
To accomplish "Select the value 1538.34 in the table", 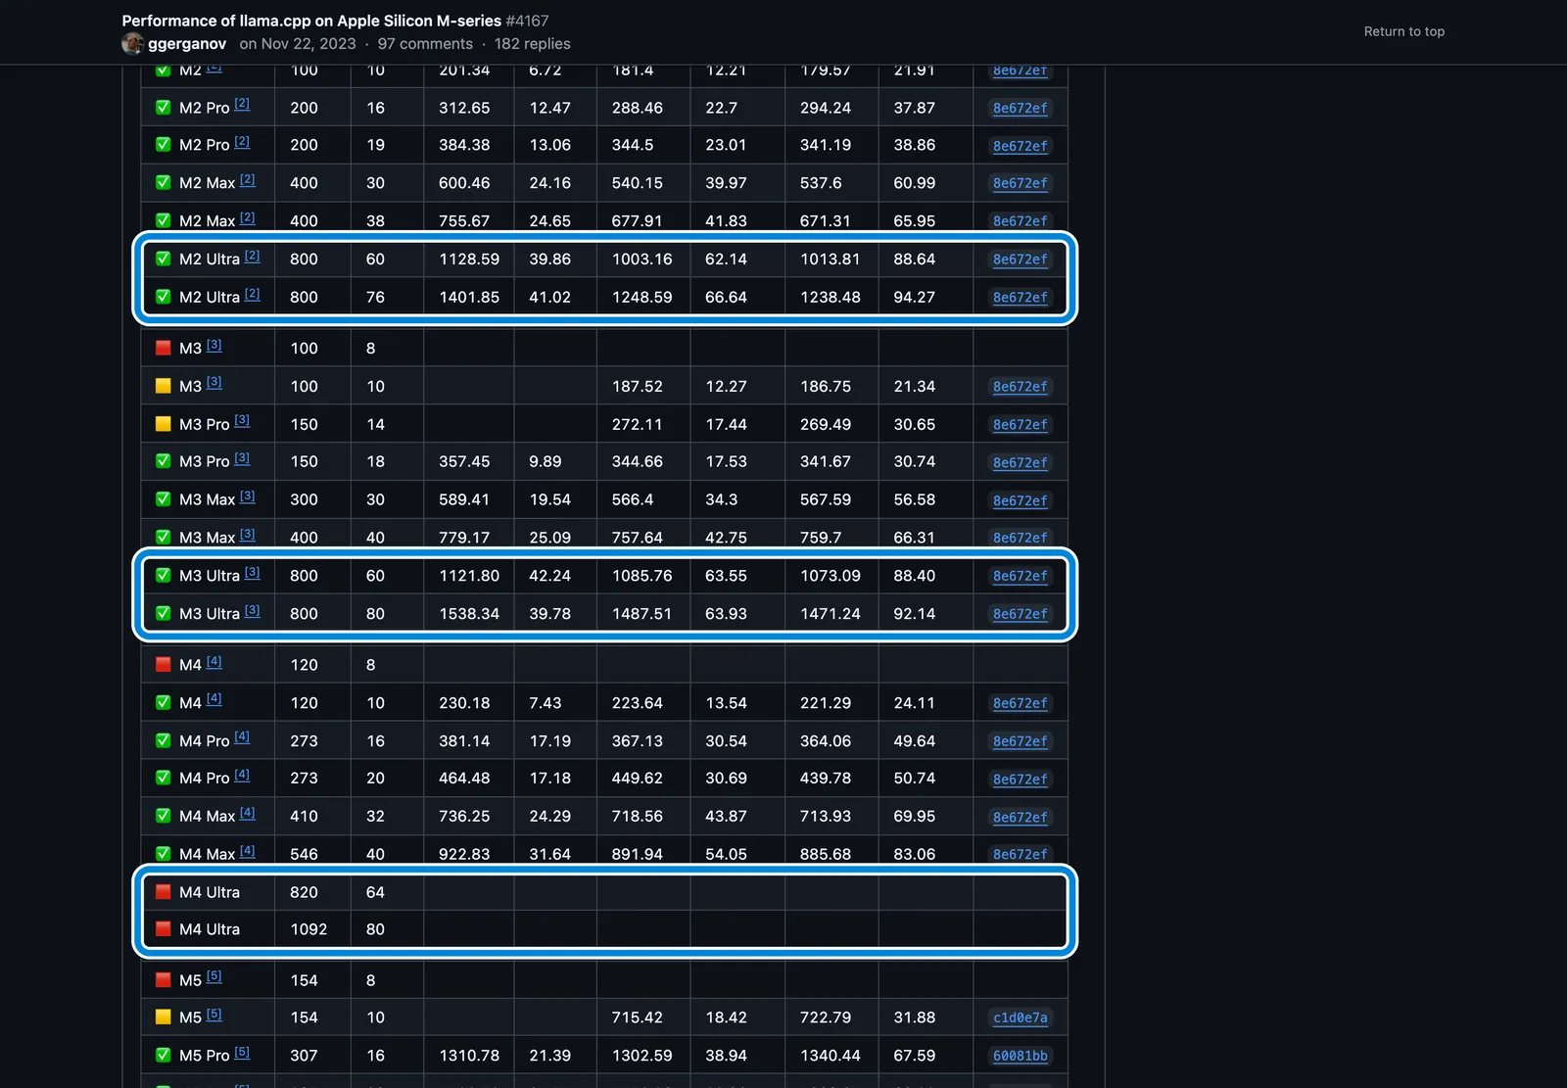I will (469, 614).
